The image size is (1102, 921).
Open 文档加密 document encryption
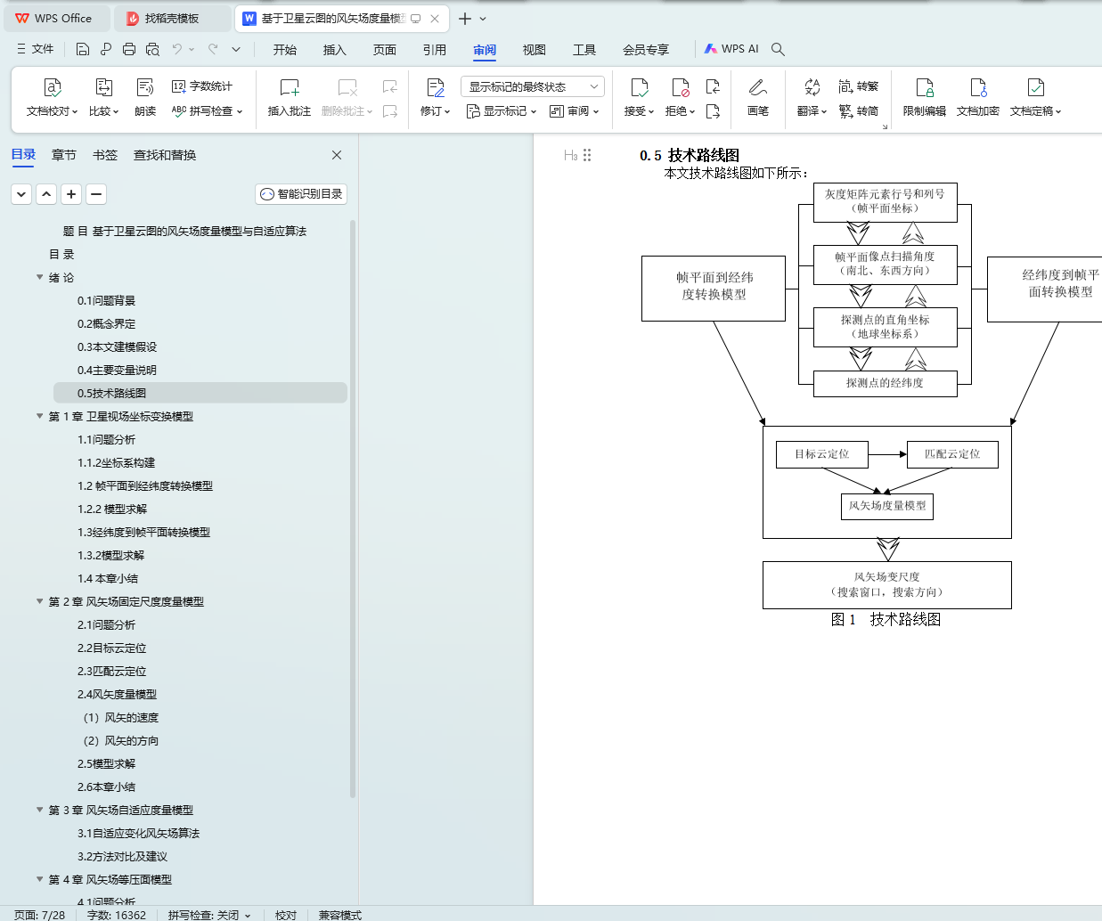(x=978, y=98)
